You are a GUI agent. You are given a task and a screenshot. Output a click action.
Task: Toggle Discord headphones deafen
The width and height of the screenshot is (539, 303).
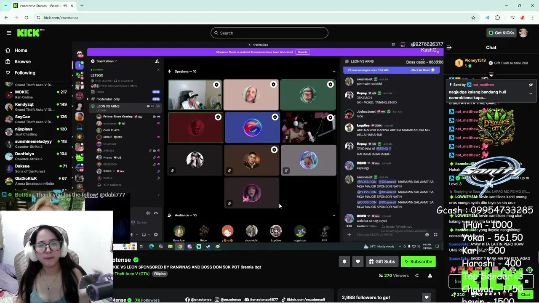point(144,235)
